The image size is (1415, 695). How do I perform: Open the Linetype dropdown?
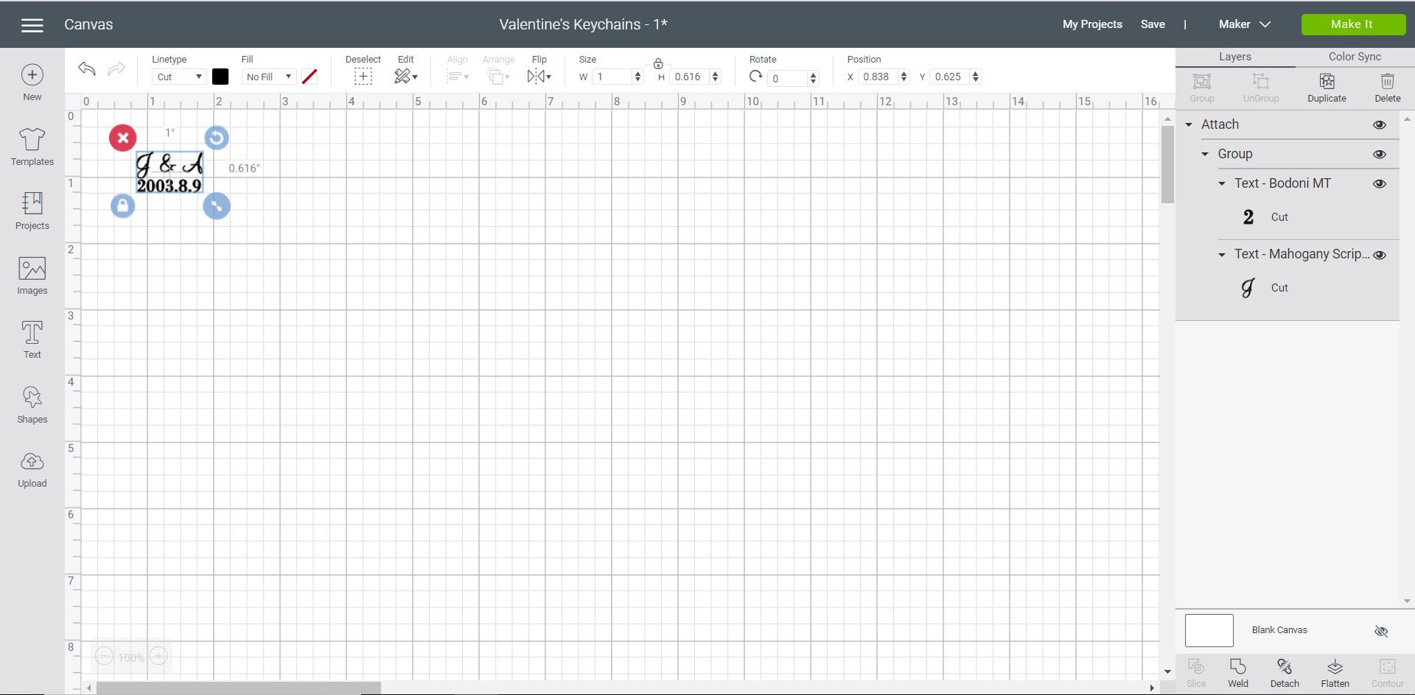tap(179, 77)
